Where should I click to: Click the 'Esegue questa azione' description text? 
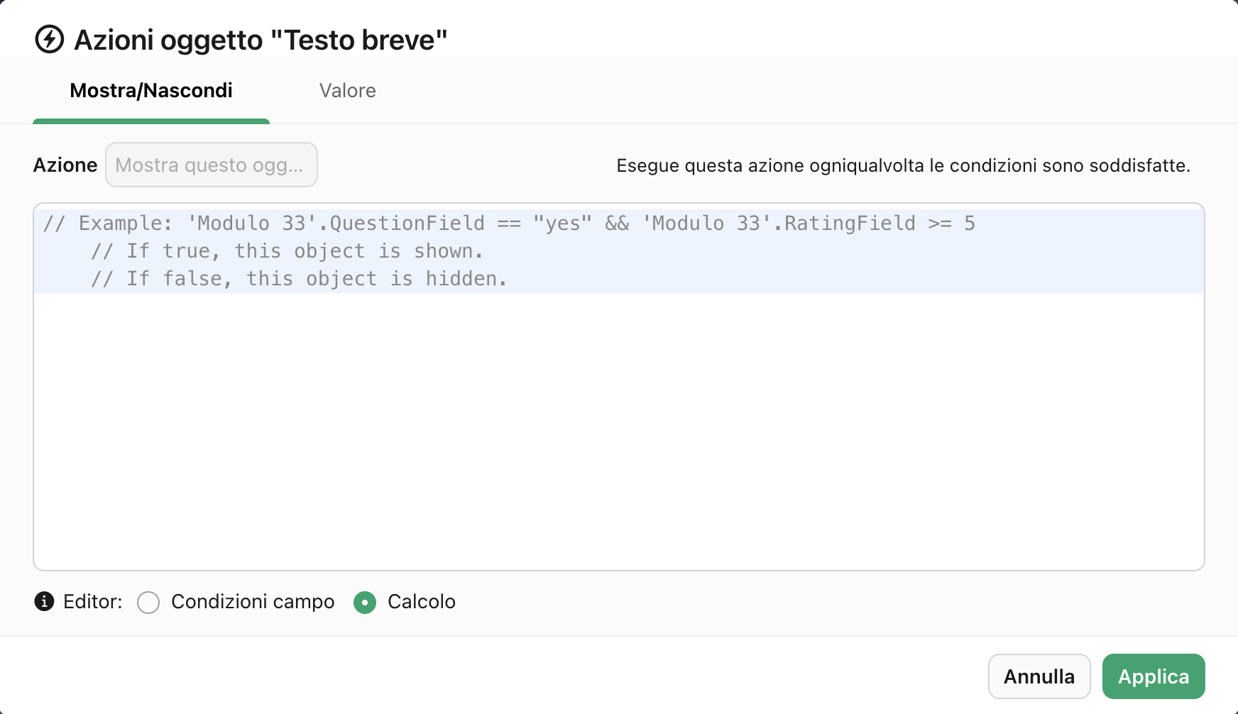click(x=903, y=166)
